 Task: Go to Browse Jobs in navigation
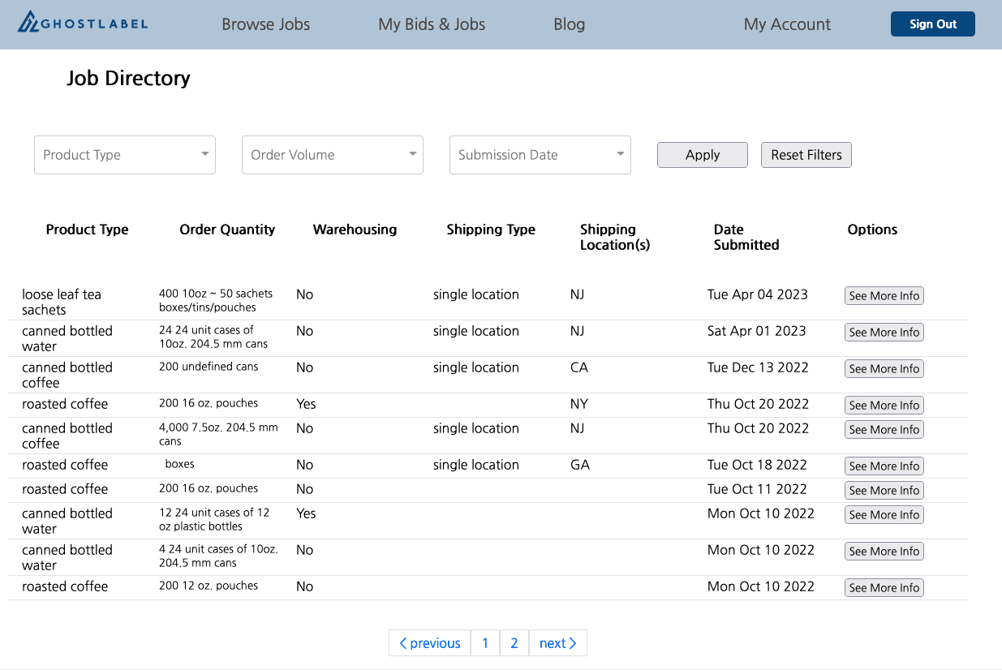(x=266, y=24)
